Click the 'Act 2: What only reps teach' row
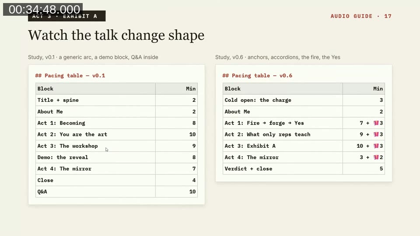The width and height of the screenshot is (420, 236). [x=304, y=134]
